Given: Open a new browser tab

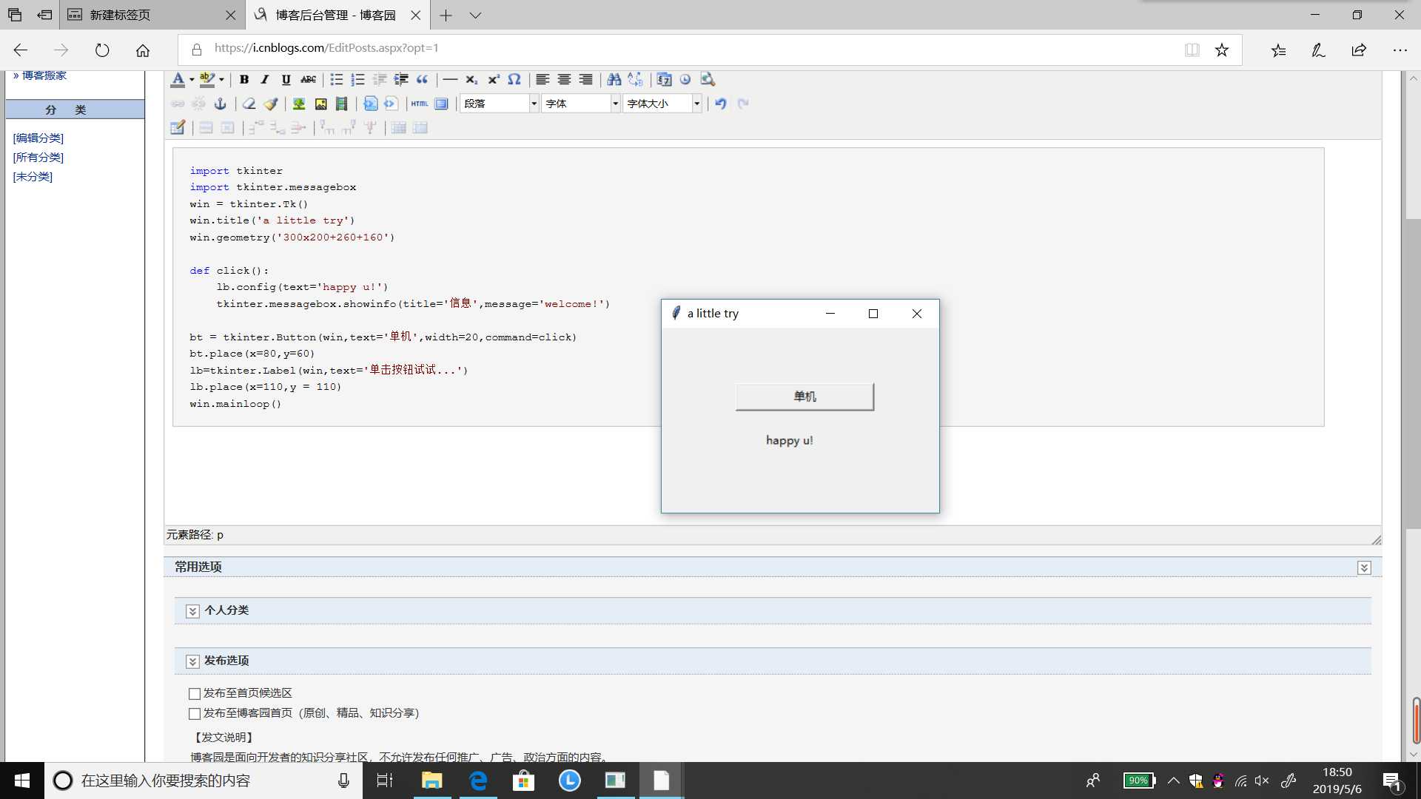Looking at the screenshot, I should [x=446, y=15].
